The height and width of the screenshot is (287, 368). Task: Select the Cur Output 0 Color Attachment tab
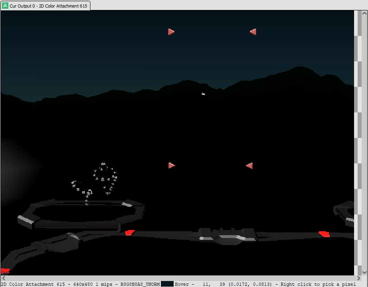tap(45, 6)
